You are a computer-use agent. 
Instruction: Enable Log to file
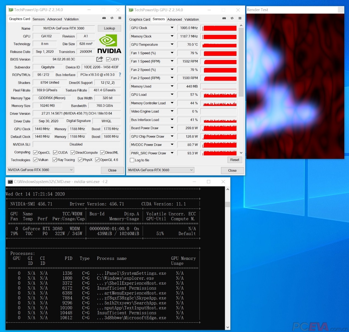(132, 160)
